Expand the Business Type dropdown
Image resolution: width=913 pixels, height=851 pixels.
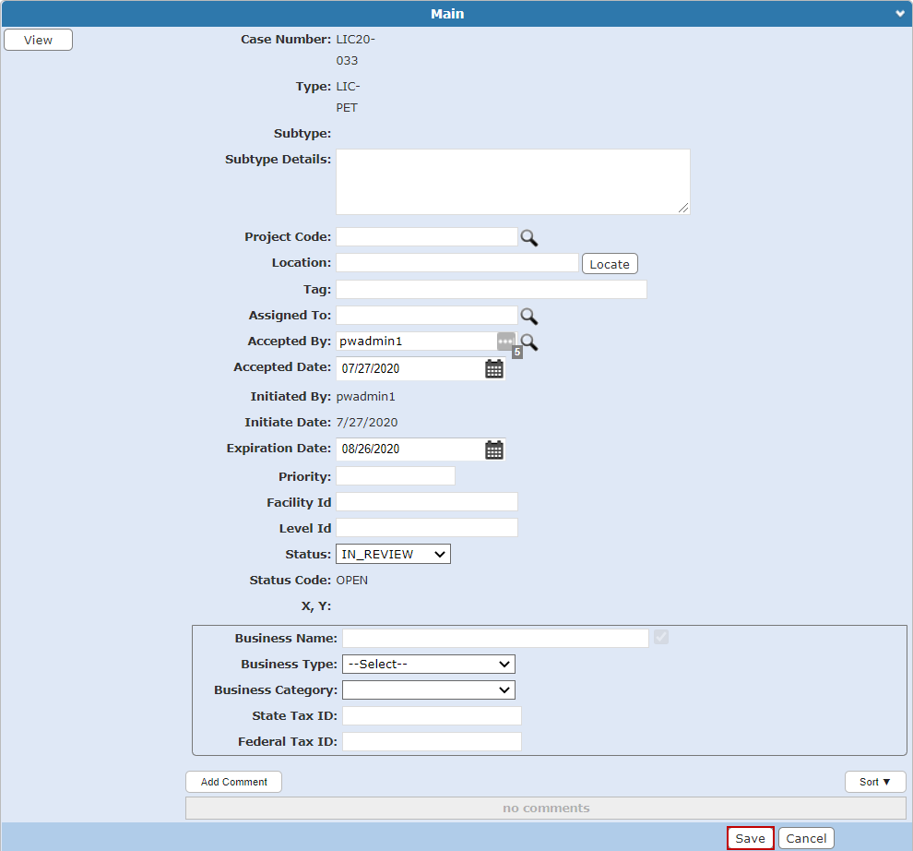pos(428,664)
